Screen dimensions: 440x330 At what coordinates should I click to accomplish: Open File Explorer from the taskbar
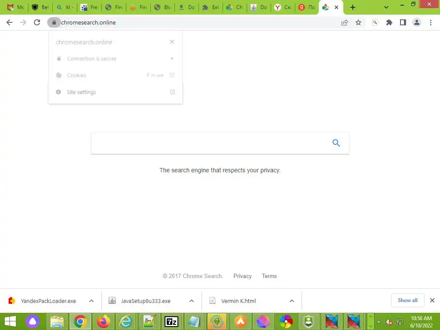pos(57,321)
